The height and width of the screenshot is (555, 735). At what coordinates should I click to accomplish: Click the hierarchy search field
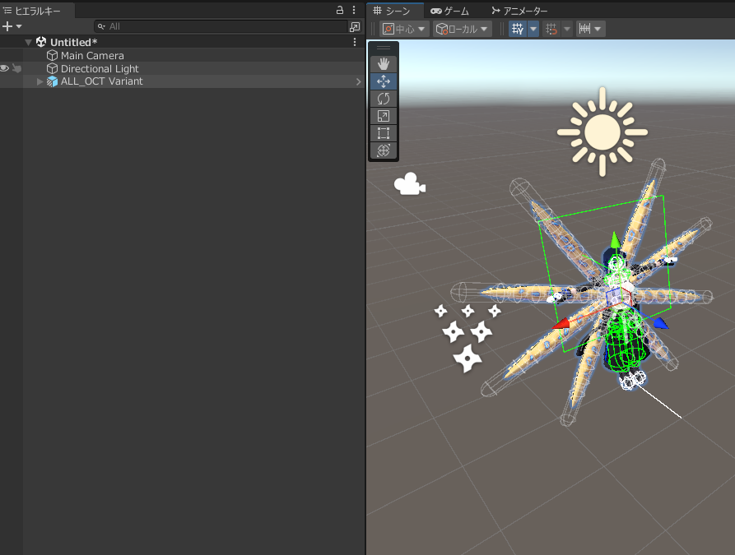[222, 26]
